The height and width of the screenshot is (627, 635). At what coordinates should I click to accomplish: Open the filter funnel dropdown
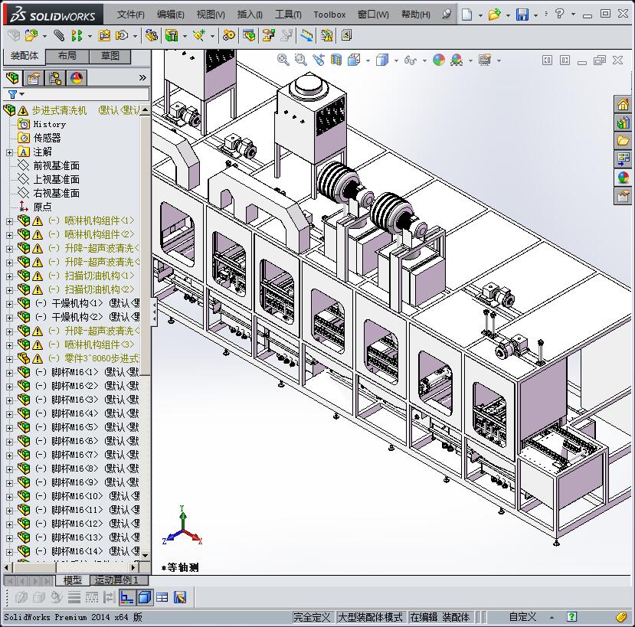click(16, 94)
